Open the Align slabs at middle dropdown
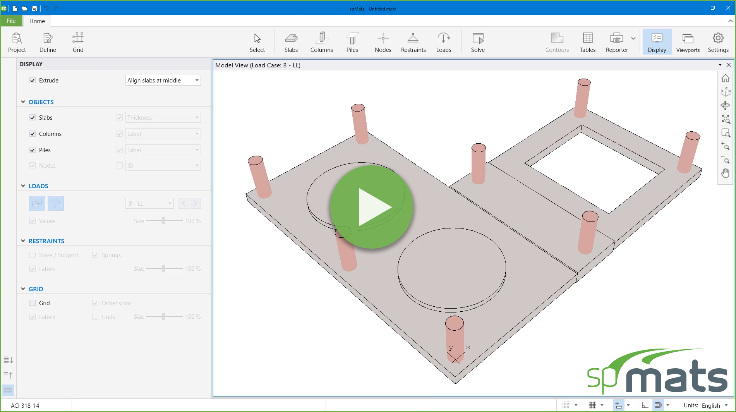 [163, 81]
